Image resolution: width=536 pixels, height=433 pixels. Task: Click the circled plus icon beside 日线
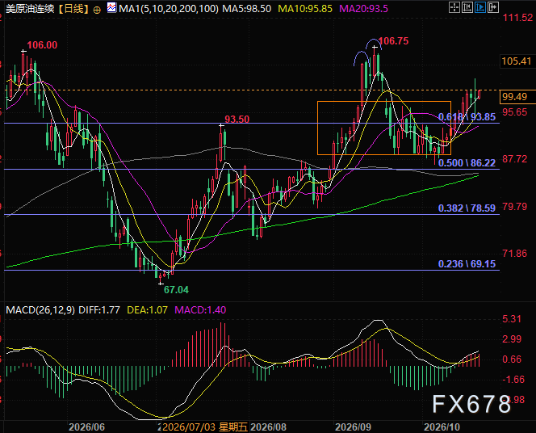tap(97, 10)
